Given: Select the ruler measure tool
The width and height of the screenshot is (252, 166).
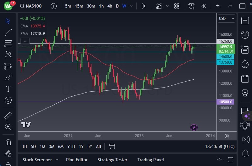Looking at the screenshot, I should (8, 116).
